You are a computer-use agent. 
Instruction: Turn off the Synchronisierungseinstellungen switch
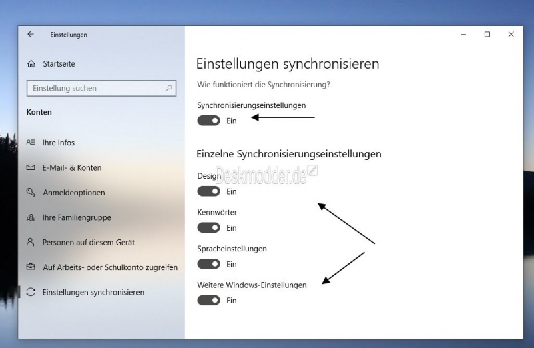pos(209,121)
